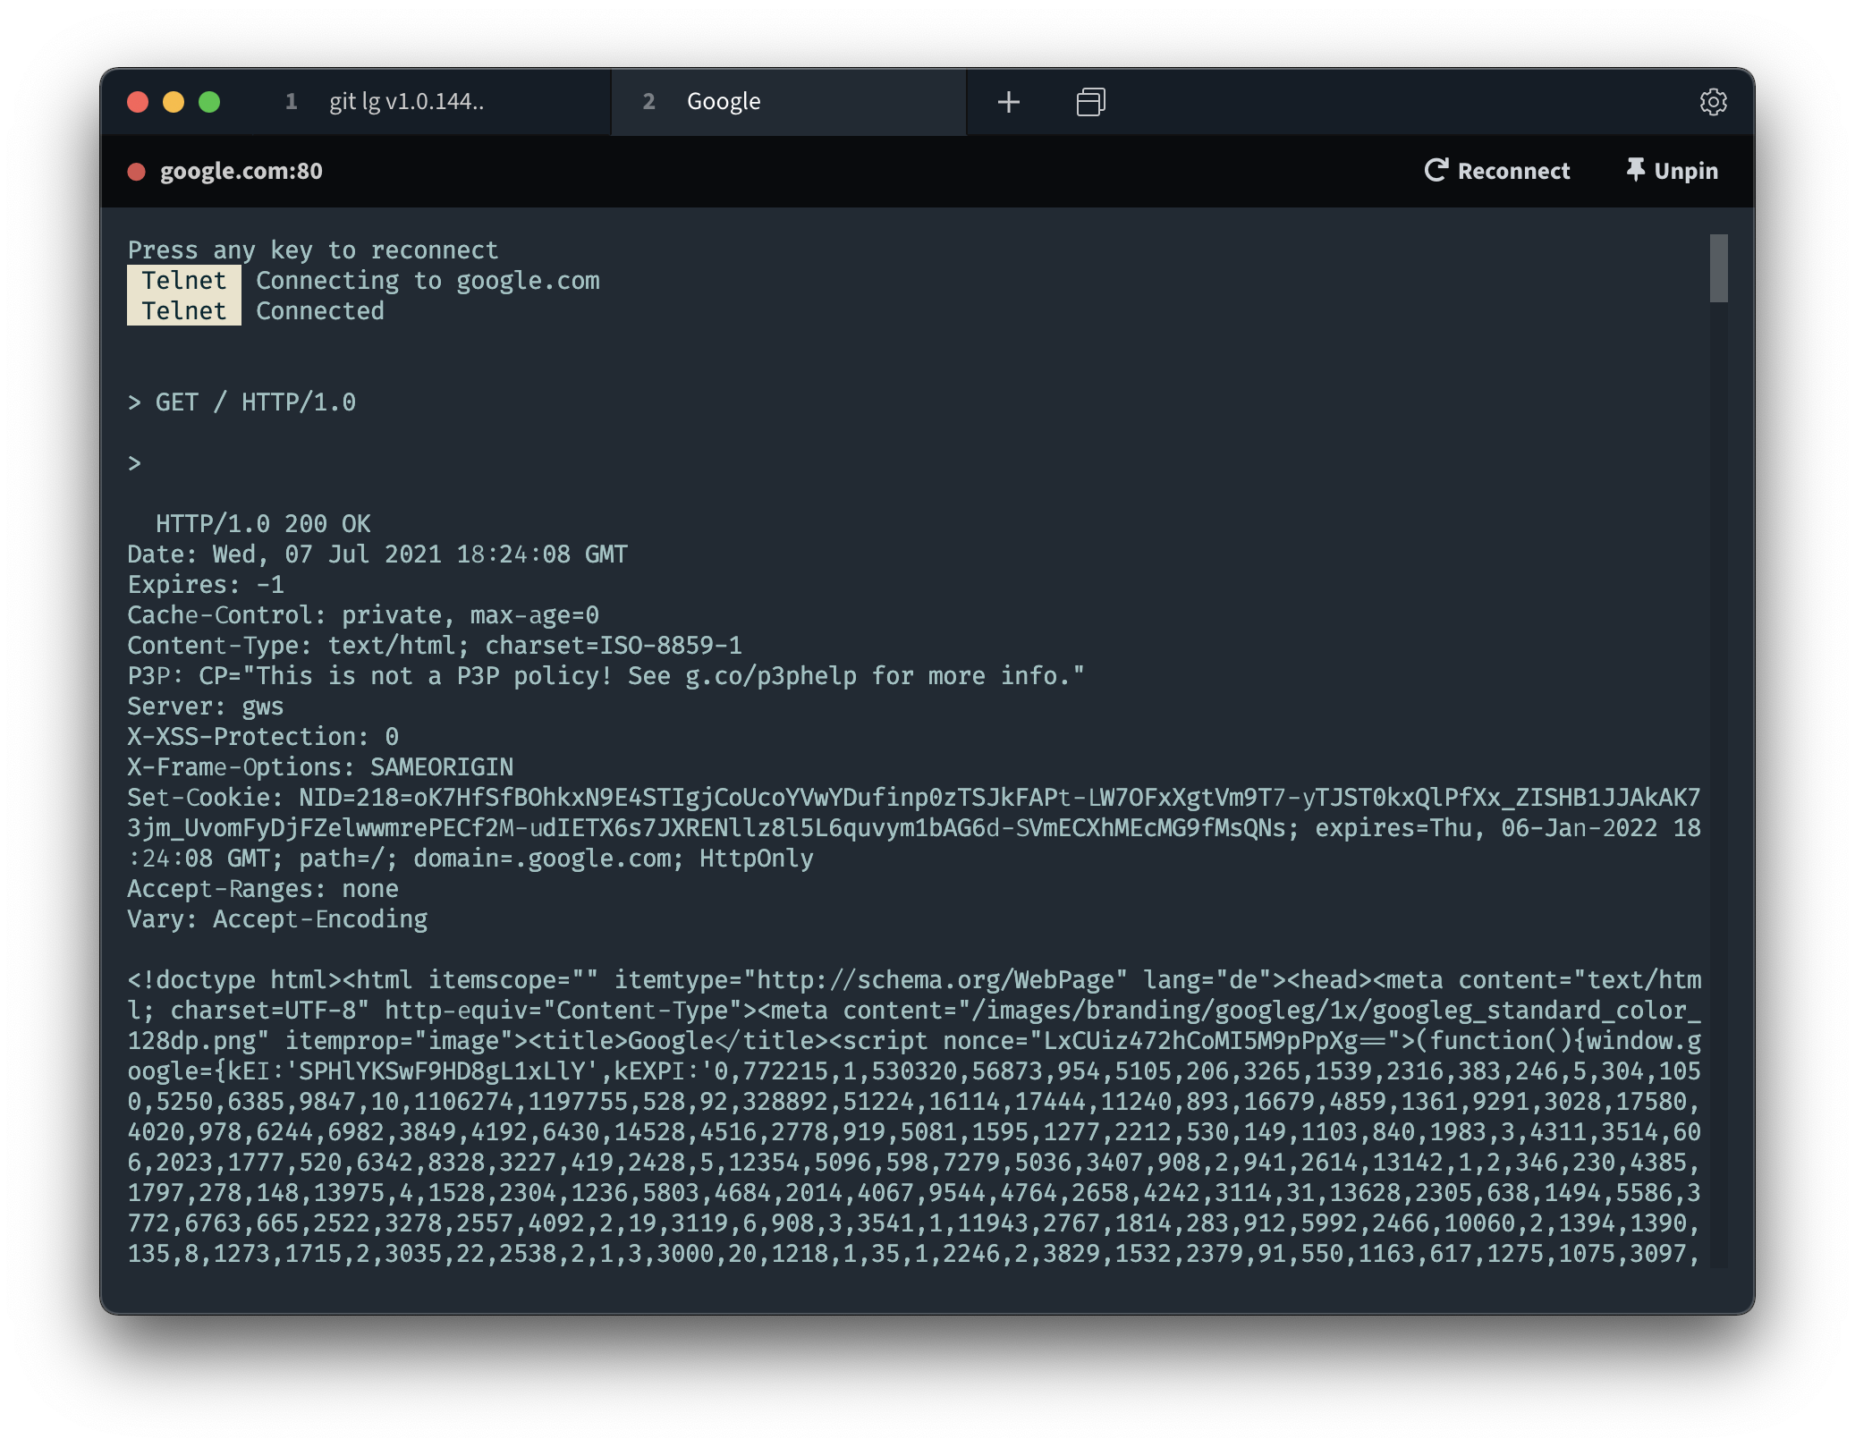Click the red disconnected status dot
Viewport: 1855px width, 1447px height.
(136, 172)
